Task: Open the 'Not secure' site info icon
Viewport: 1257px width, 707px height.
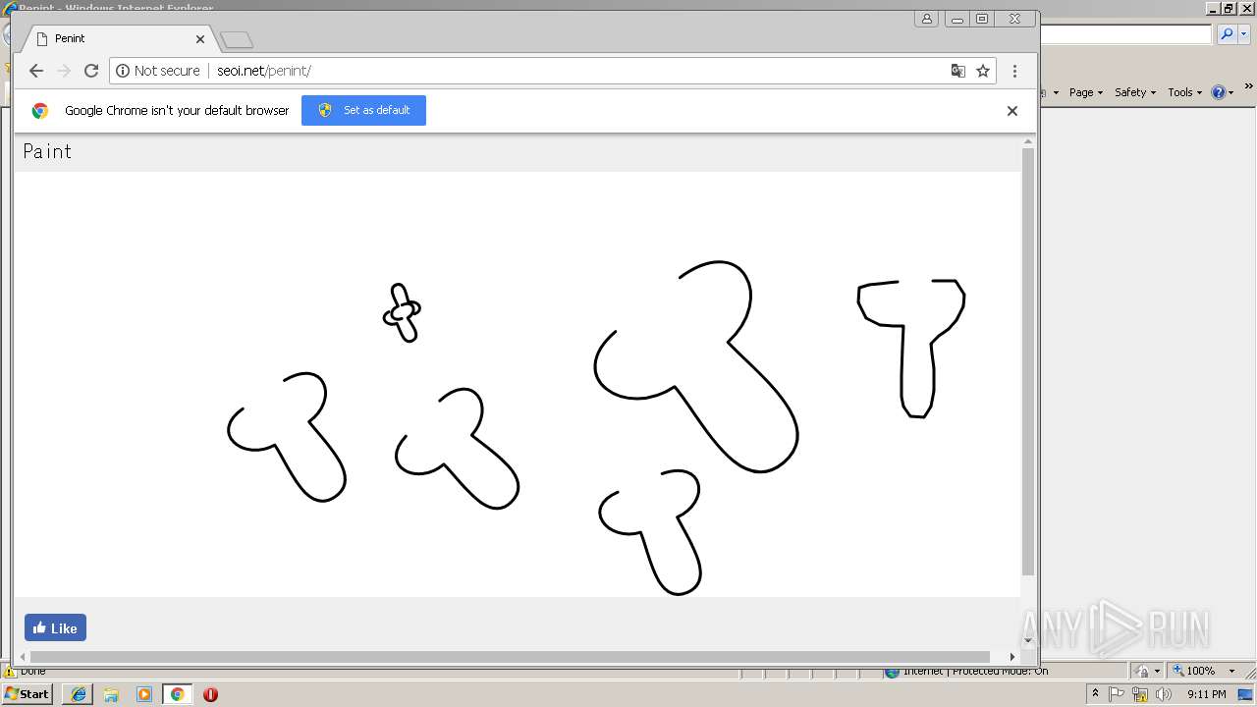Action: tap(123, 71)
